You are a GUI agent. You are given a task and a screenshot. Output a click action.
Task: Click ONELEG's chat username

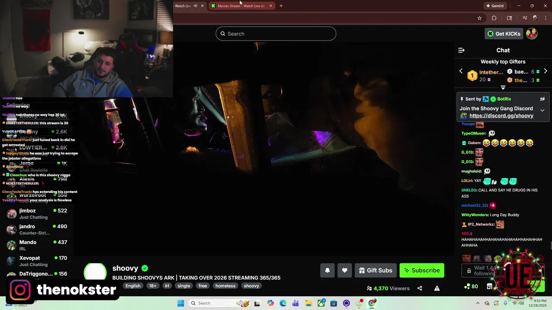click(x=468, y=190)
